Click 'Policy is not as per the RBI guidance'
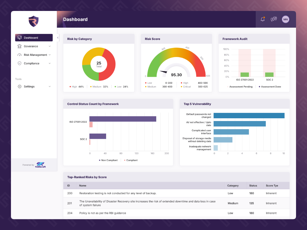The image size is (307, 230). 103,213
